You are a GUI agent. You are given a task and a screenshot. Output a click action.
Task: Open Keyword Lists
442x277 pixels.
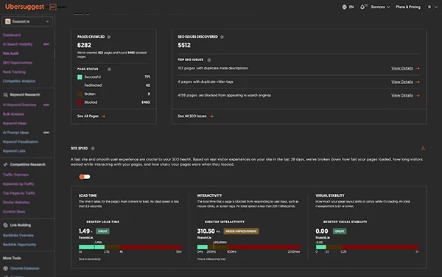point(14,151)
